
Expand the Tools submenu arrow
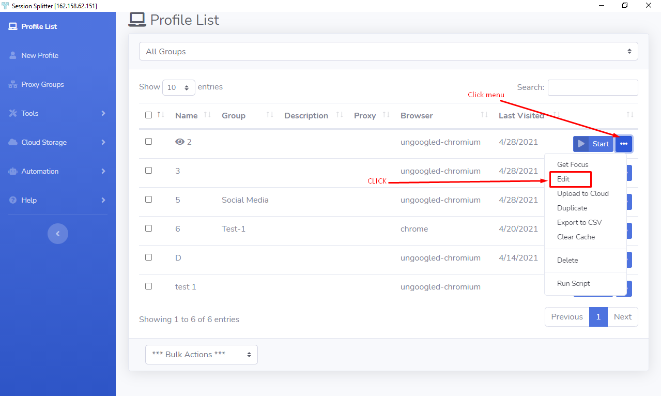pos(103,113)
